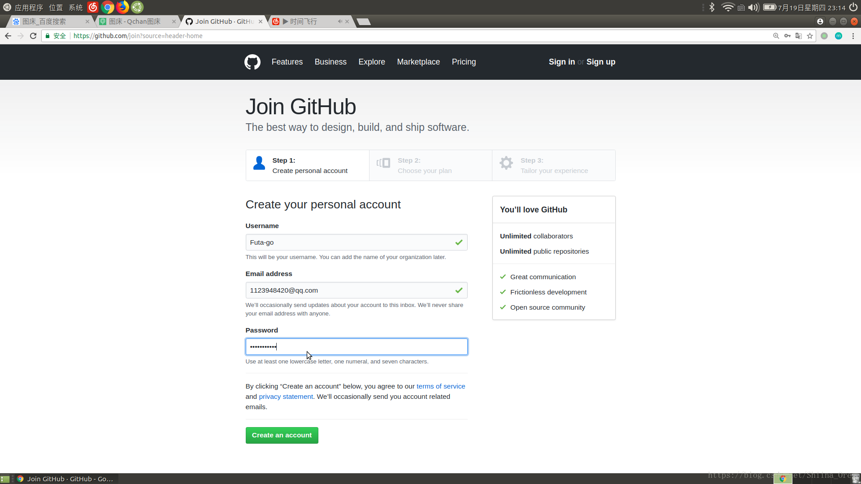Screen dimensions: 861x484
Task: Click the browser back arrow
Action: pyautogui.click(x=8, y=36)
